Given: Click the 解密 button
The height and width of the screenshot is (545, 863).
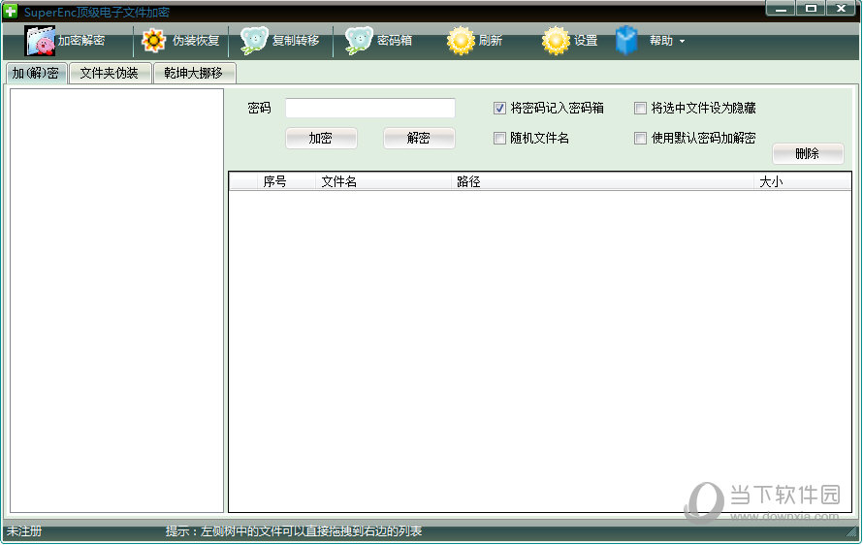Looking at the screenshot, I should (x=419, y=138).
